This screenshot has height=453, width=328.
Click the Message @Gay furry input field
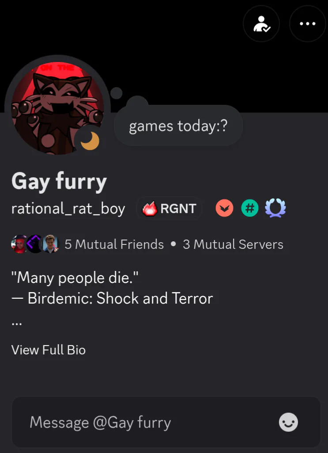tap(166, 422)
